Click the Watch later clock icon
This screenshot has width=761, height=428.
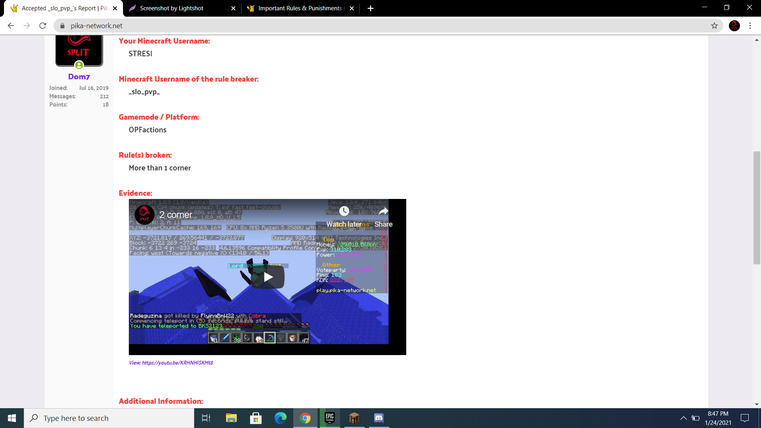[344, 211]
